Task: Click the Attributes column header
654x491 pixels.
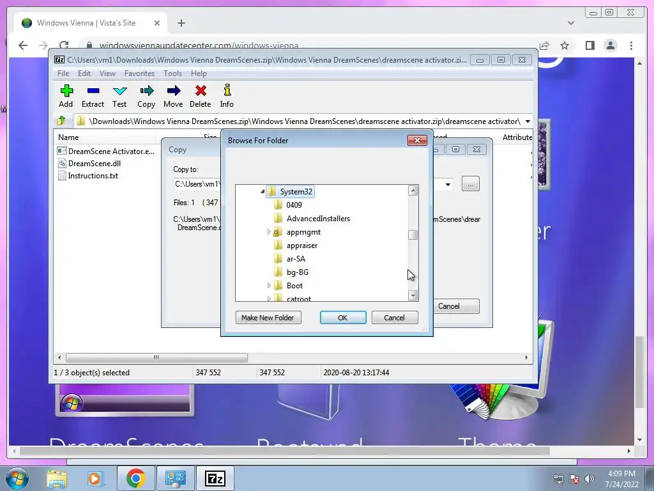Action: click(517, 137)
